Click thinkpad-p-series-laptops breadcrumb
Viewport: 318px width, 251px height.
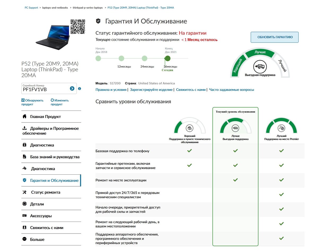click(x=88, y=8)
